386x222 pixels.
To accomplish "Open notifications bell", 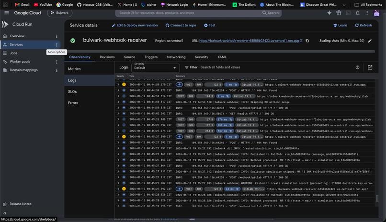I will pos(357,13).
